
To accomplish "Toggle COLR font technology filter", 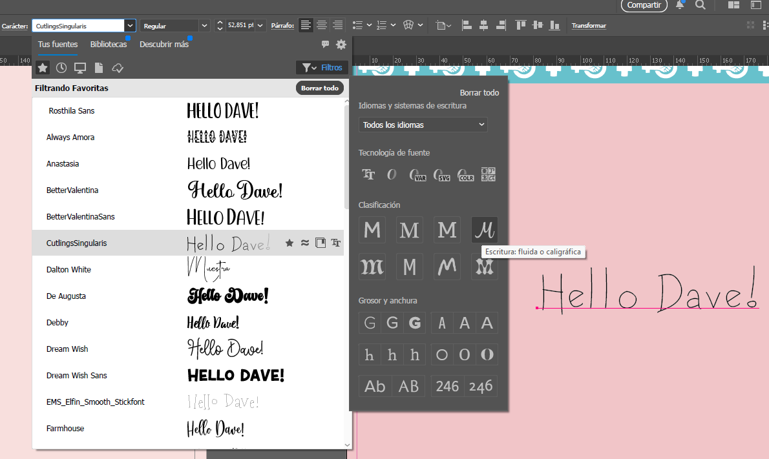I will point(465,175).
